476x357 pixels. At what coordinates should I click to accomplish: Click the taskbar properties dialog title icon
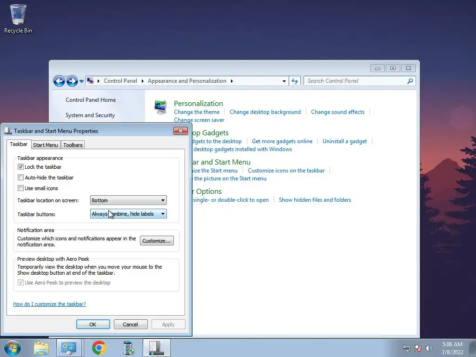click(8, 131)
